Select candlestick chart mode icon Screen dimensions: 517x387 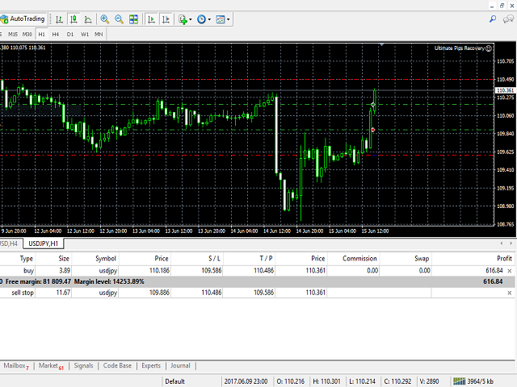pos(72,19)
